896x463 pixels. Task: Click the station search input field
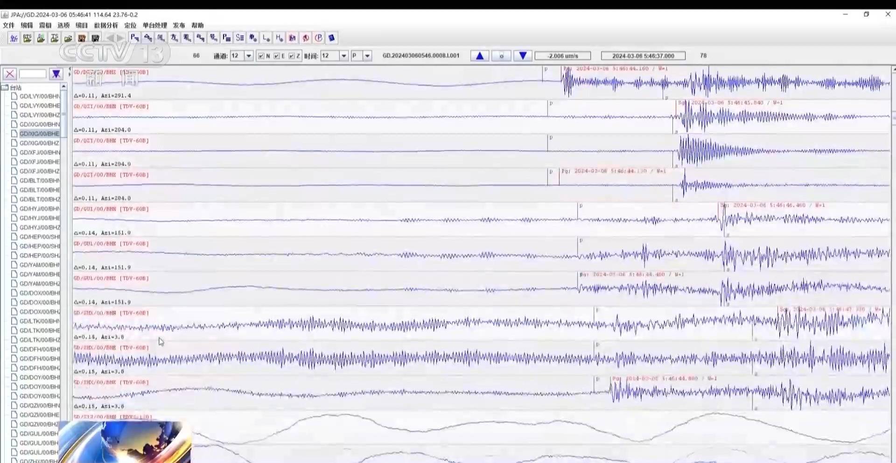tap(32, 74)
